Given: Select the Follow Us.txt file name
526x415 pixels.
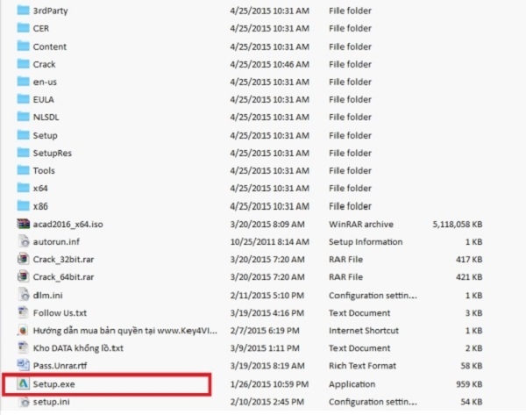Looking at the screenshot, I should [60, 313].
